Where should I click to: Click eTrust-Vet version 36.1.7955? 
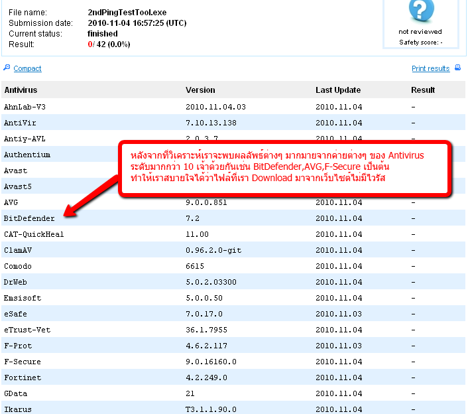tap(206, 330)
